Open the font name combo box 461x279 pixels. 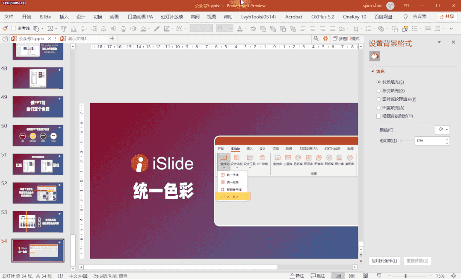tap(201, 28)
